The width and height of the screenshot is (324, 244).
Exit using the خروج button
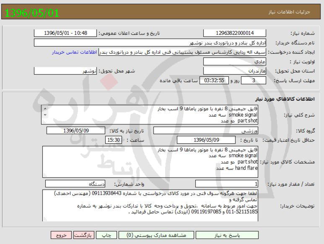coord(61,235)
